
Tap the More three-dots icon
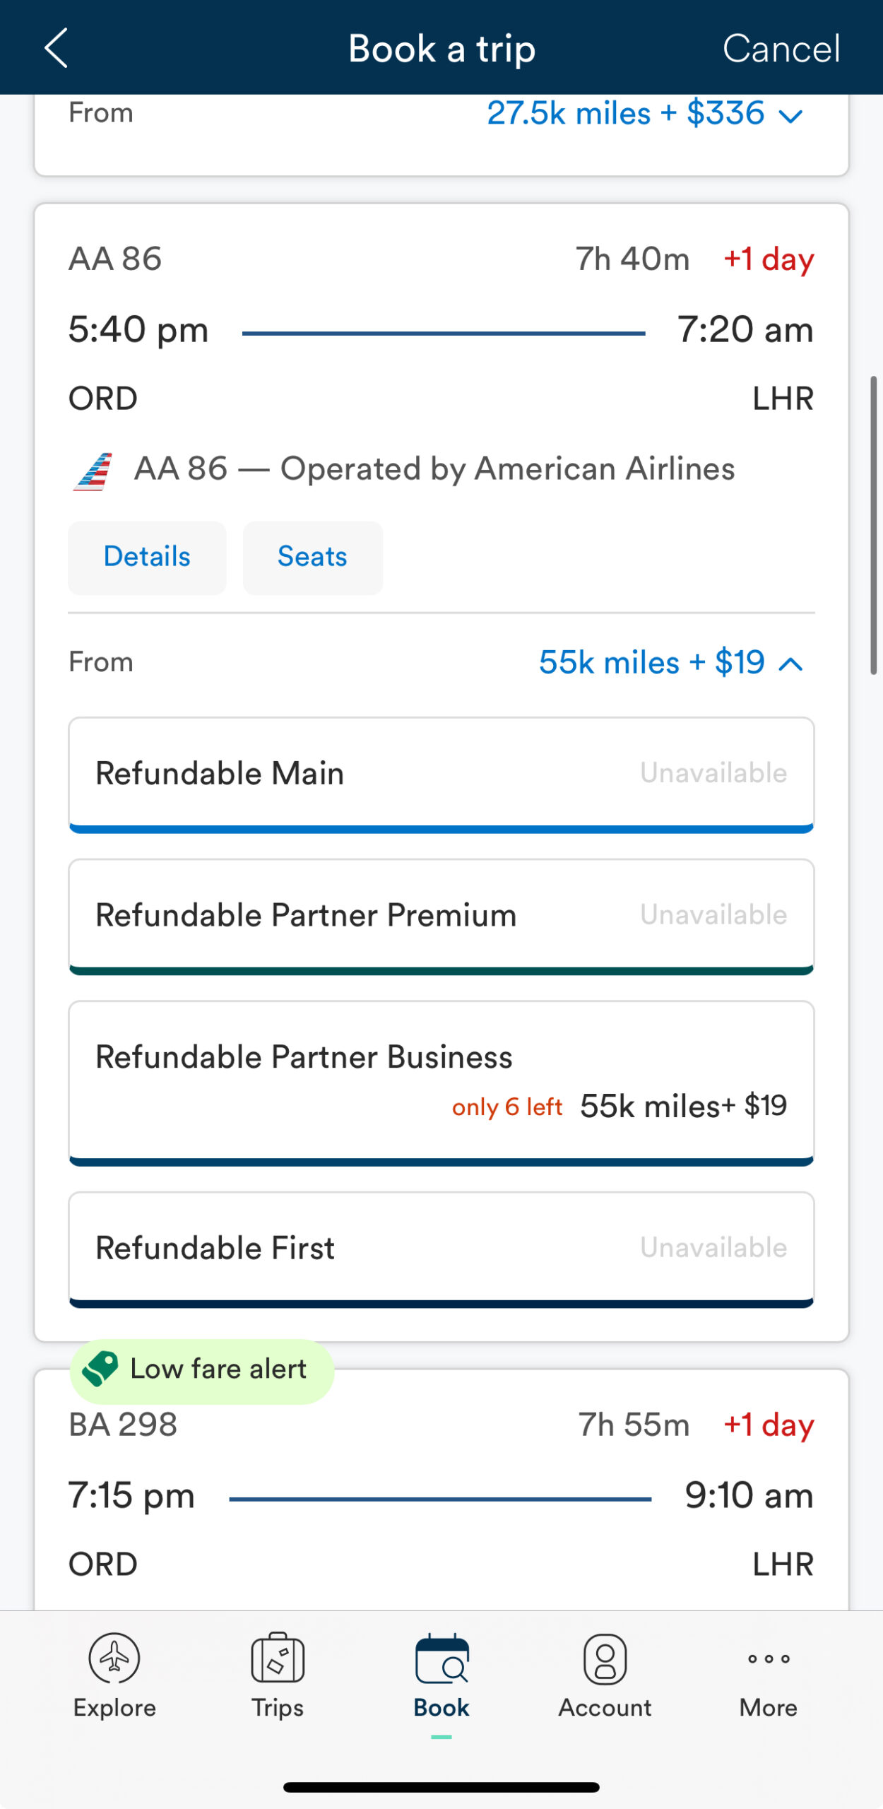point(769,1658)
